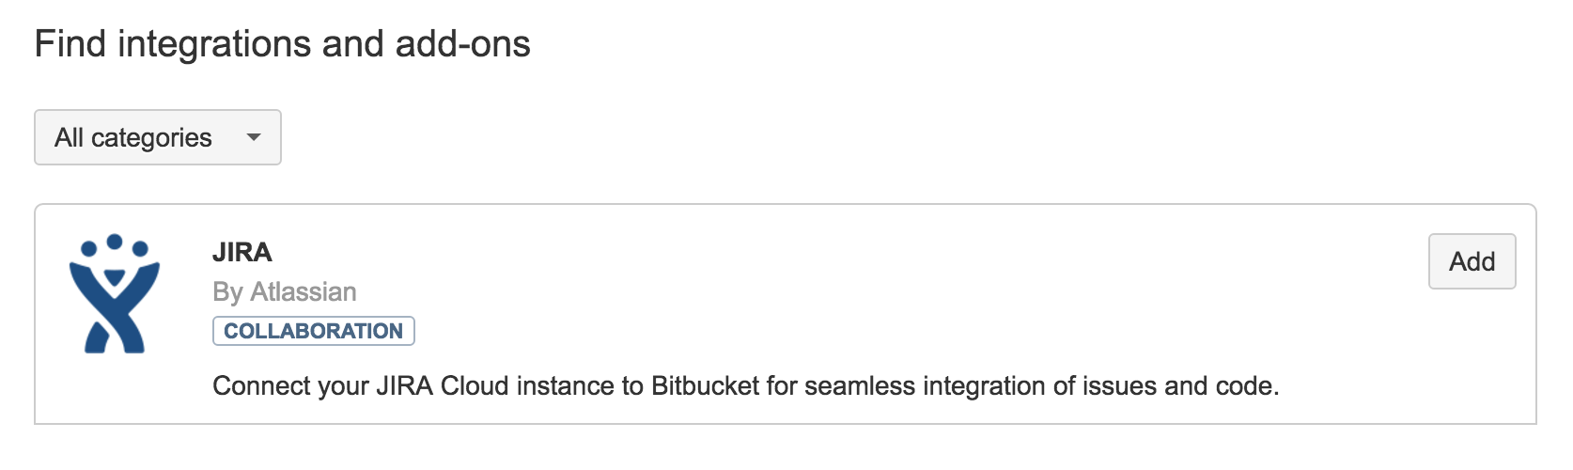
Task: Click the Find integrations and add-ons heading
Action: click(282, 44)
